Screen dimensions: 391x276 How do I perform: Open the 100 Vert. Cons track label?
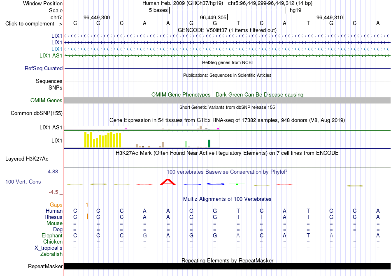tap(23, 182)
